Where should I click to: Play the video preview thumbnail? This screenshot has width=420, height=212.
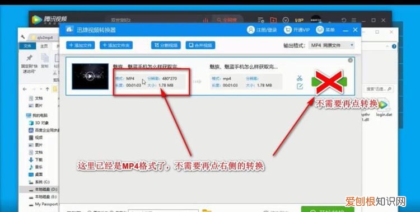point(90,76)
